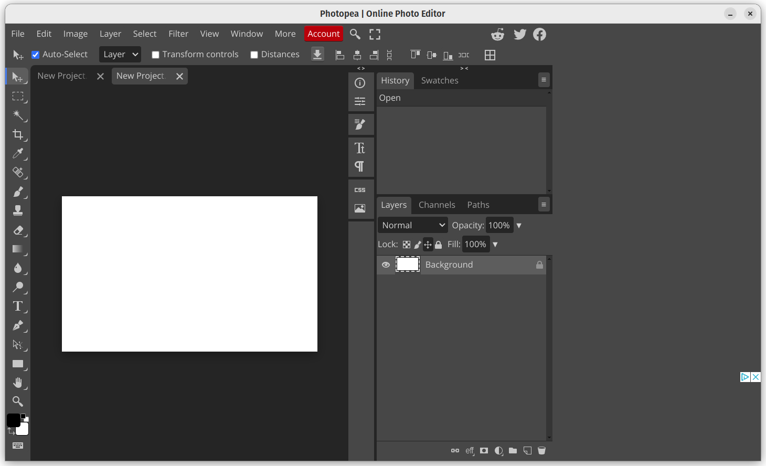
Task: Toggle lock transparent pixels
Action: point(407,245)
